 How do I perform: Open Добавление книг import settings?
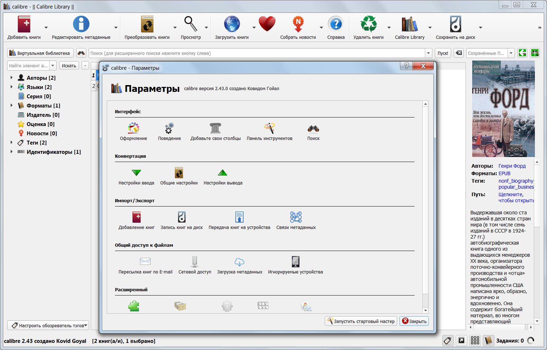click(x=137, y=221)
